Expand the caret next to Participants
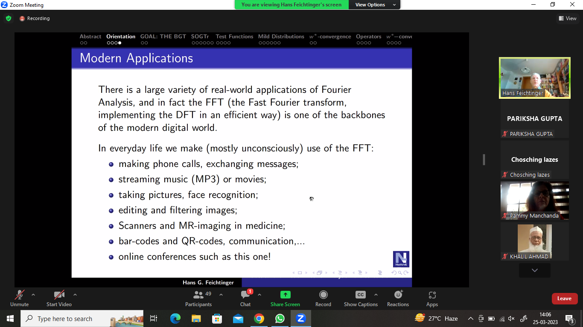This screenshot has height=327, width=583. pyautogui.click(x=221, y=295)
